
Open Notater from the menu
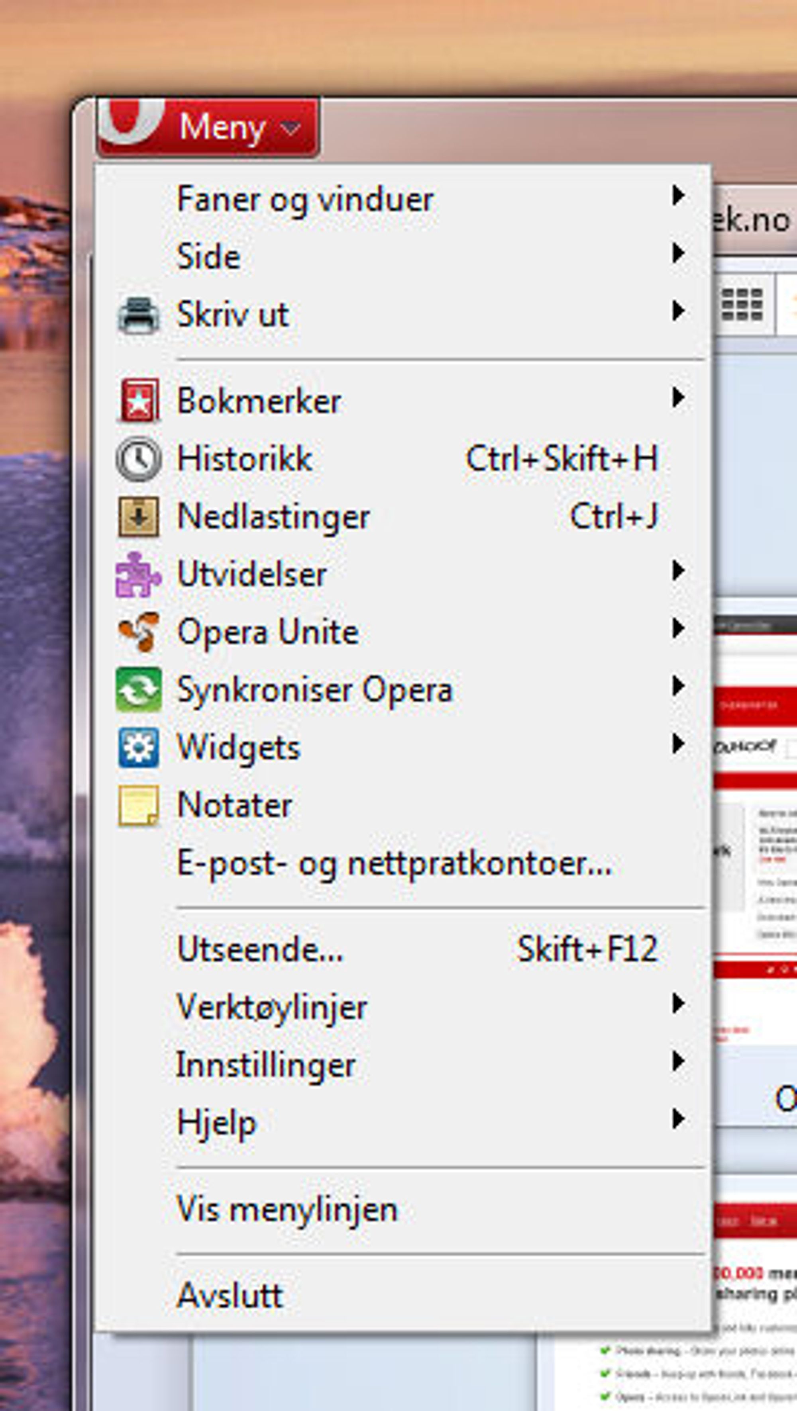tap(403, 804)
